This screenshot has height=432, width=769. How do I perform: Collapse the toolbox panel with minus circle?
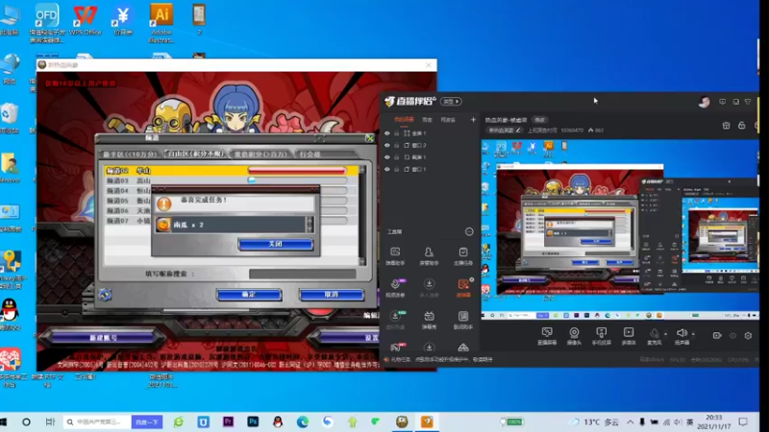click(x=469, y=231)
